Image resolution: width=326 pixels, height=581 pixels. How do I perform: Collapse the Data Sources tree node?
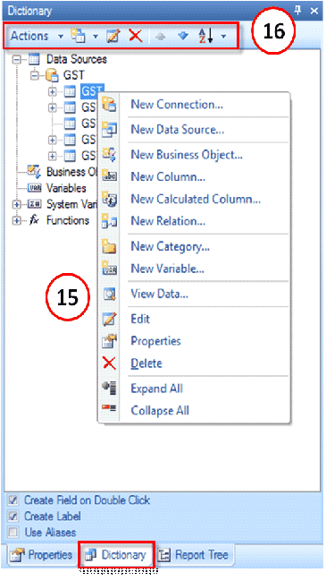pos(17,59)
